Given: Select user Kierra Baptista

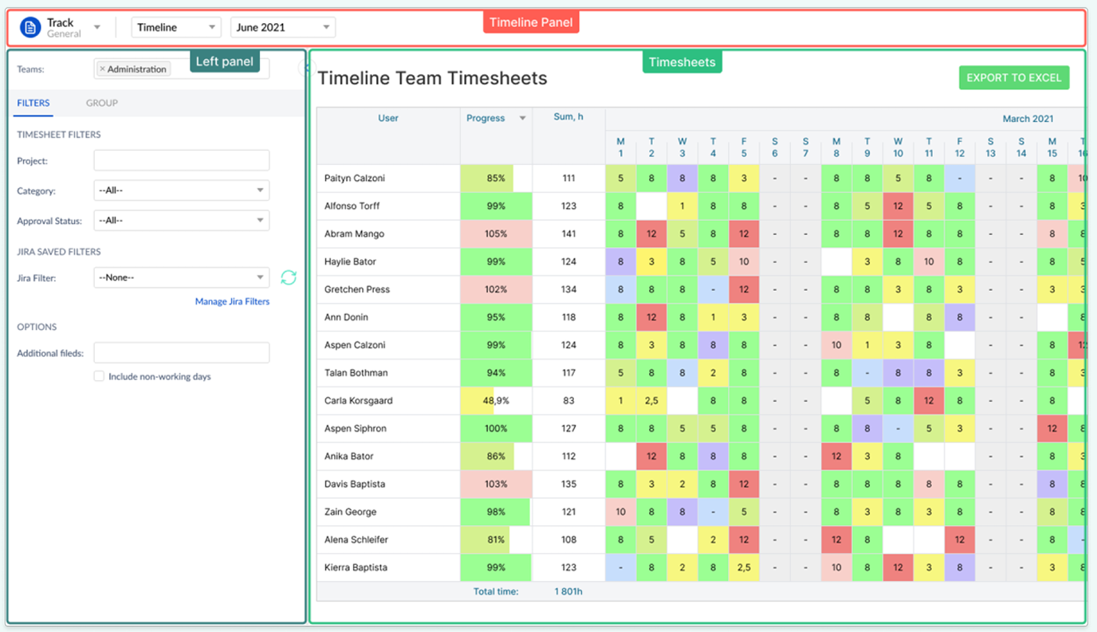Looking at the screenshot, I should click(356, 568).
